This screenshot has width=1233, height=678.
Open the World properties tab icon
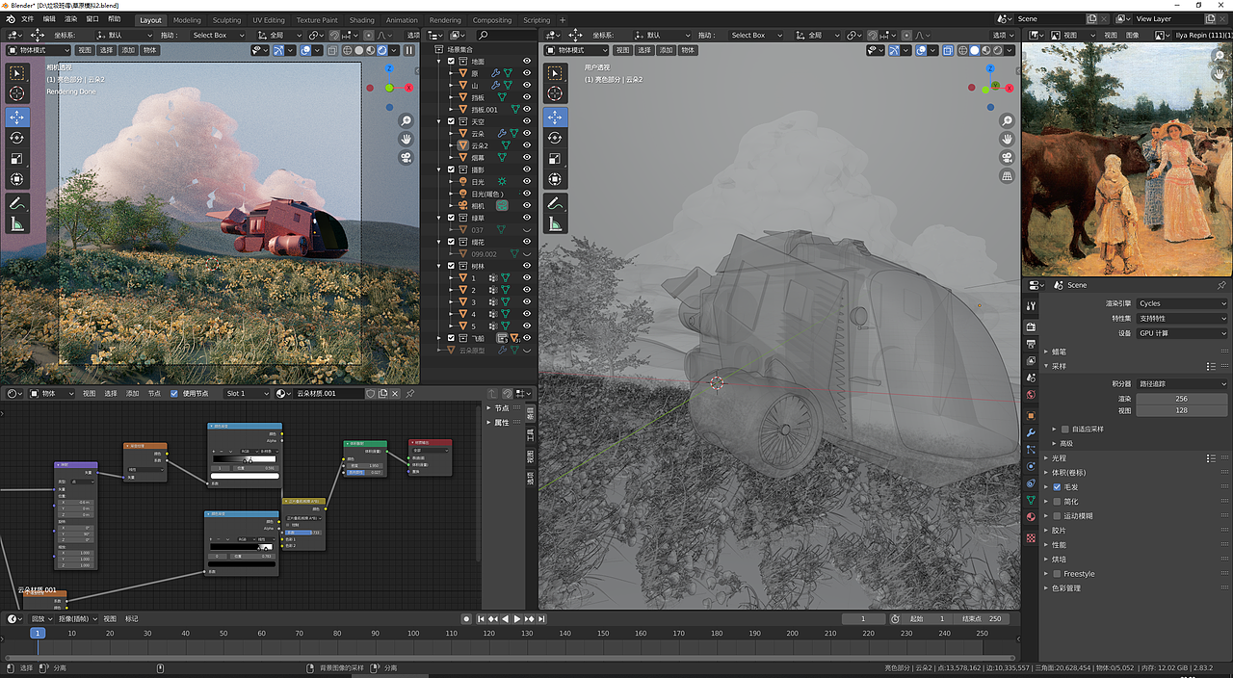pos(1031,395)
